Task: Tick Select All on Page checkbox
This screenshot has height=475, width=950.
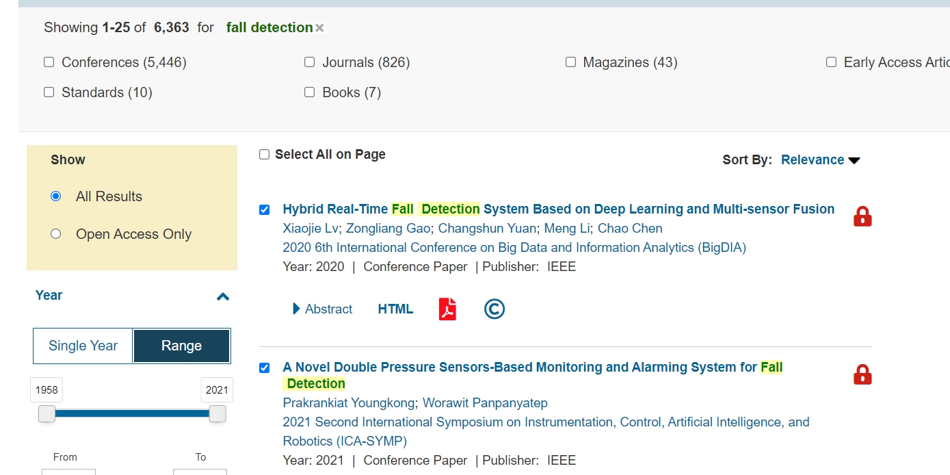Action: [265, 155]
